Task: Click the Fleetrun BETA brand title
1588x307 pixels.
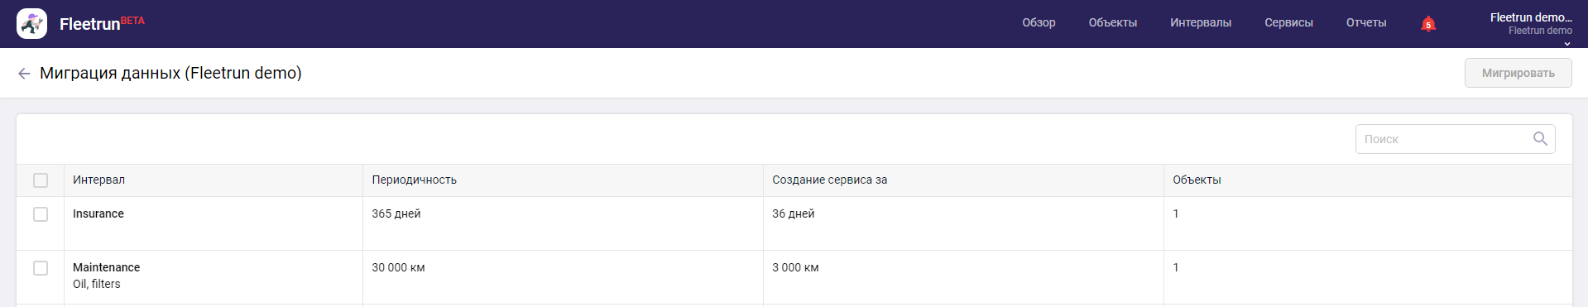Action: (x=102, y=24)
